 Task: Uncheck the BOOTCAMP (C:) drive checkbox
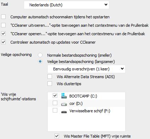[55, 96]
